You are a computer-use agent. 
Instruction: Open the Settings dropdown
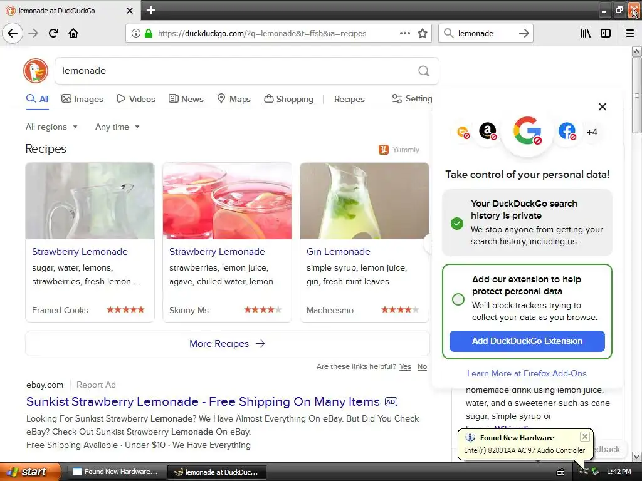412,98
